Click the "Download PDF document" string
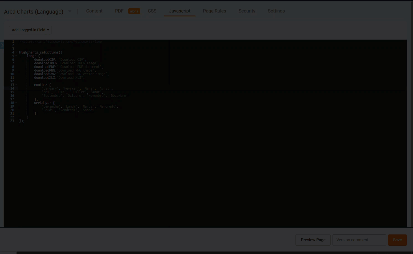This screenshot has width=413, height=254. (x=80, y=67)
